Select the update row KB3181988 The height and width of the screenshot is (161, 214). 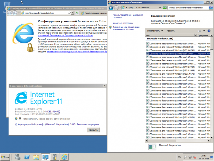point(178,70)
